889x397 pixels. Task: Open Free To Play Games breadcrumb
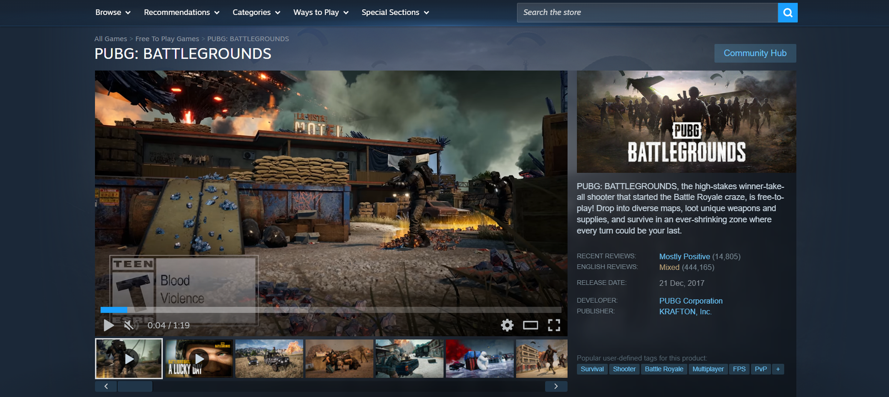[x=167, y=39]
